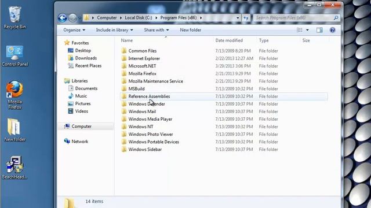
Task: Click the MSBuild folder icon
Action: tap(124, 88)
